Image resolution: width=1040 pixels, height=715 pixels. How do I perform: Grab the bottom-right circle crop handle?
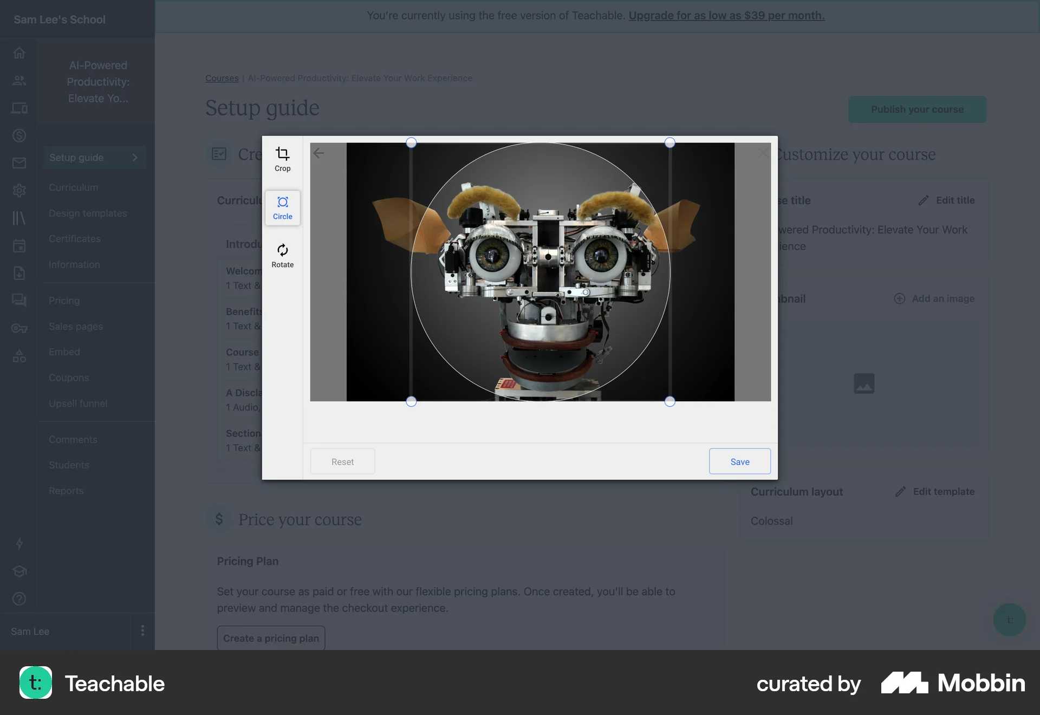coord(670,401)
